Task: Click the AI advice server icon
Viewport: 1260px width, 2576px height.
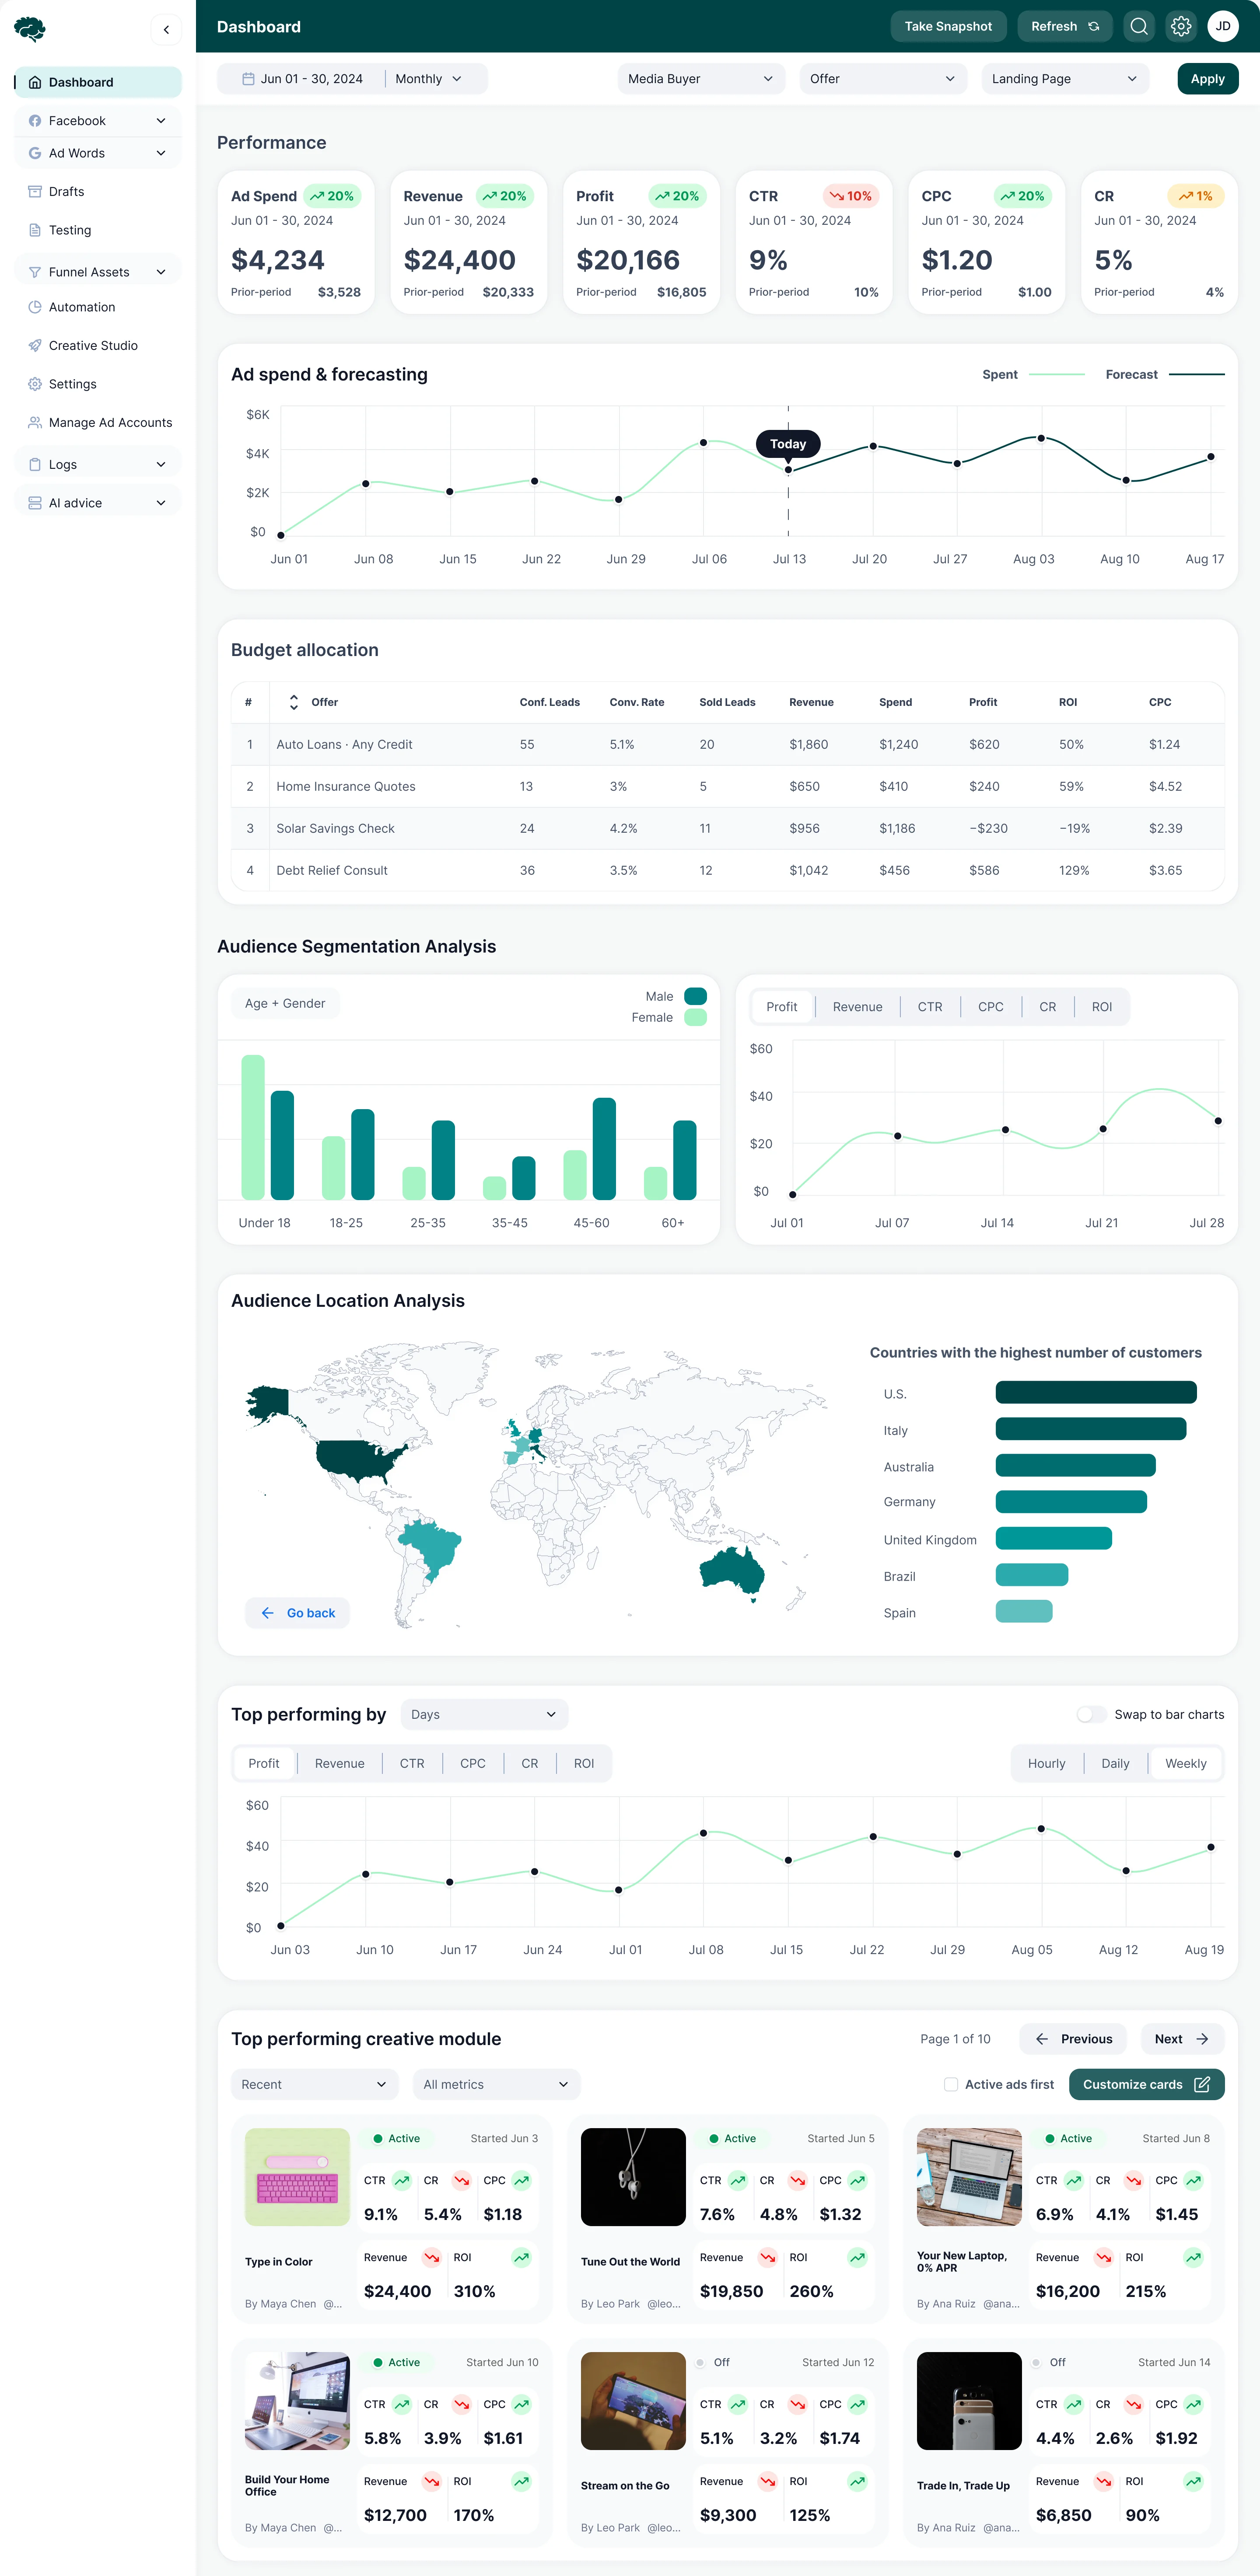Action: (35, 503)
